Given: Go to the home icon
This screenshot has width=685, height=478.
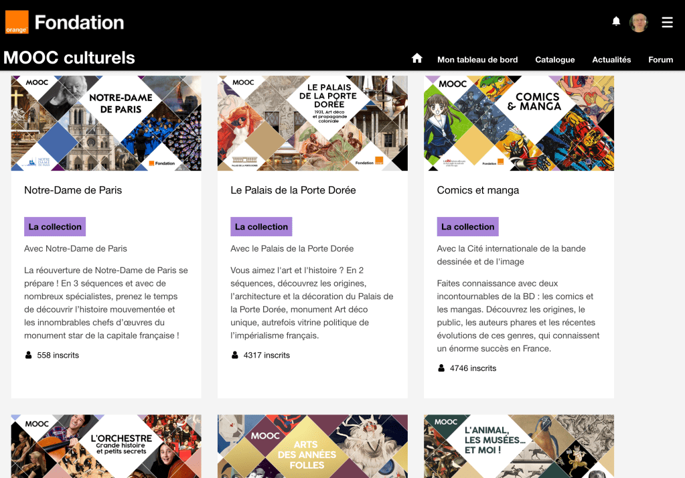Looking at the screenshot, I should tap(416, 58).
